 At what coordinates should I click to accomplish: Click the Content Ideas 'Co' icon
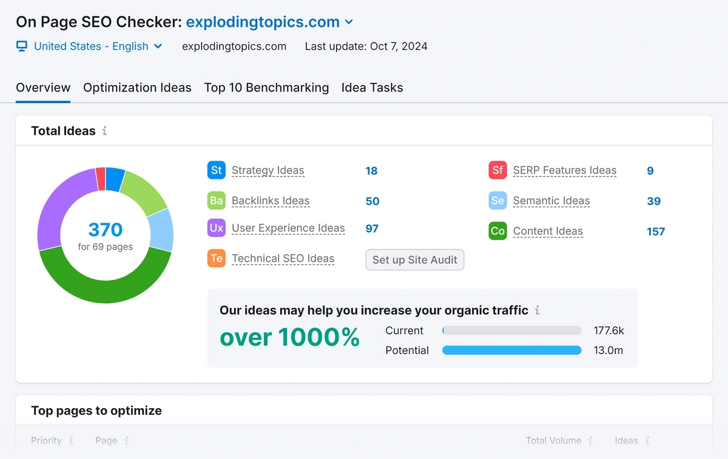tap(498, 231)
